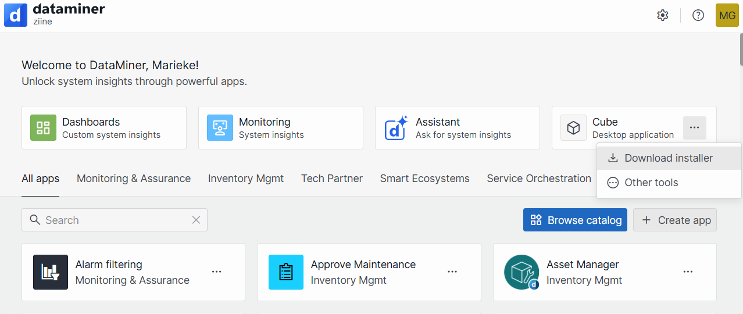Click the DataMiner logo icon
The width and height of the screenshot is (743, 314).
coord(16,15)
